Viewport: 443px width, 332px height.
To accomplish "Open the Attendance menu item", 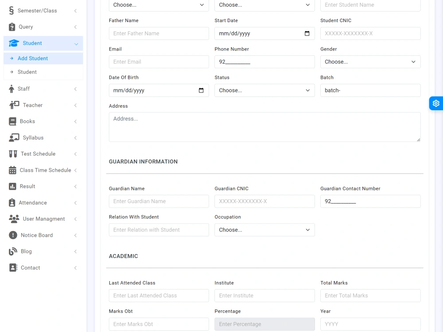I will 43,203.
